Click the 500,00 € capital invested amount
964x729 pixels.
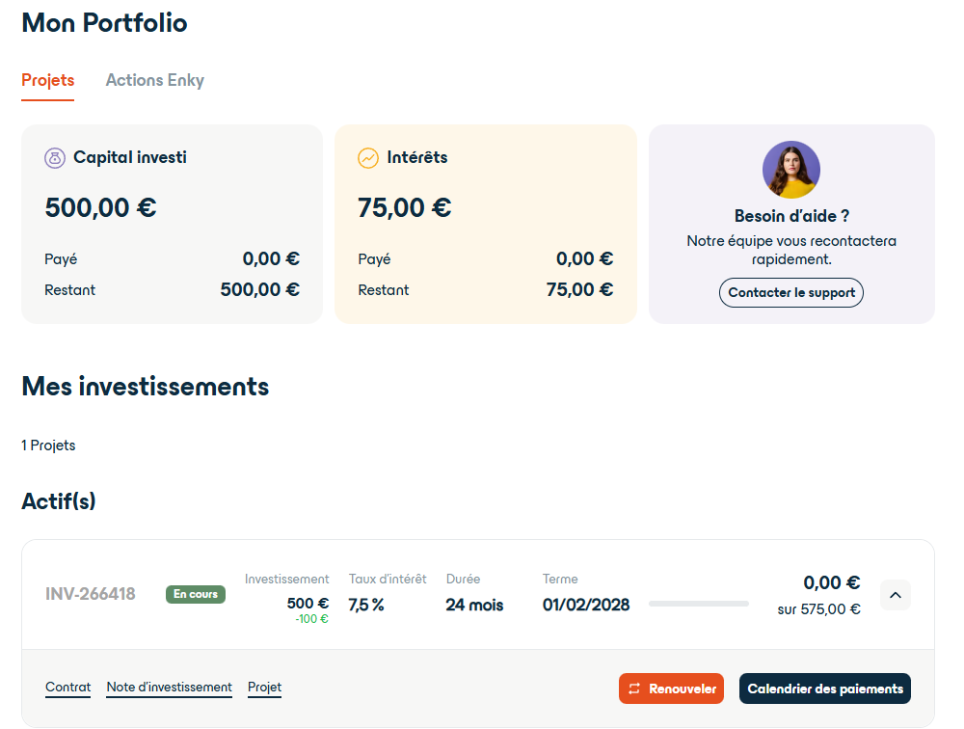101,207
